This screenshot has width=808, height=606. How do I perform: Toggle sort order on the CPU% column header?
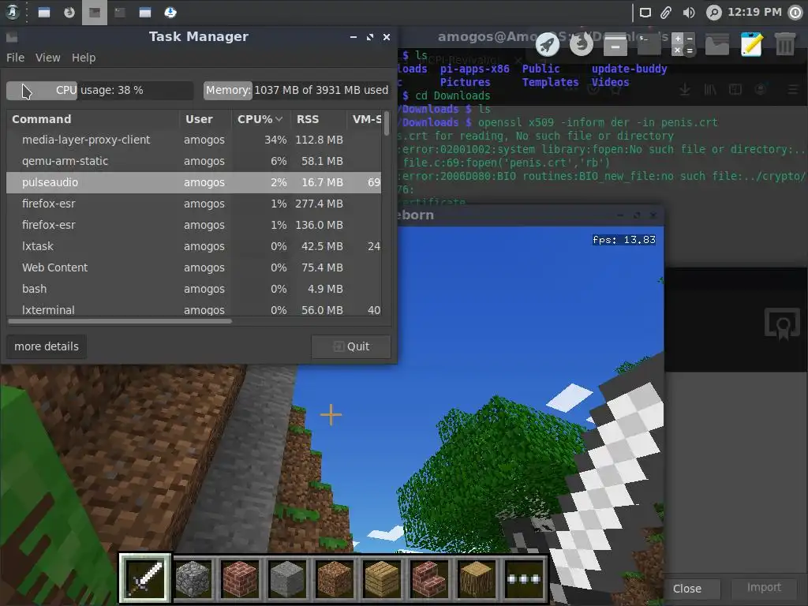pyautogui.click(x=260, y=119)
